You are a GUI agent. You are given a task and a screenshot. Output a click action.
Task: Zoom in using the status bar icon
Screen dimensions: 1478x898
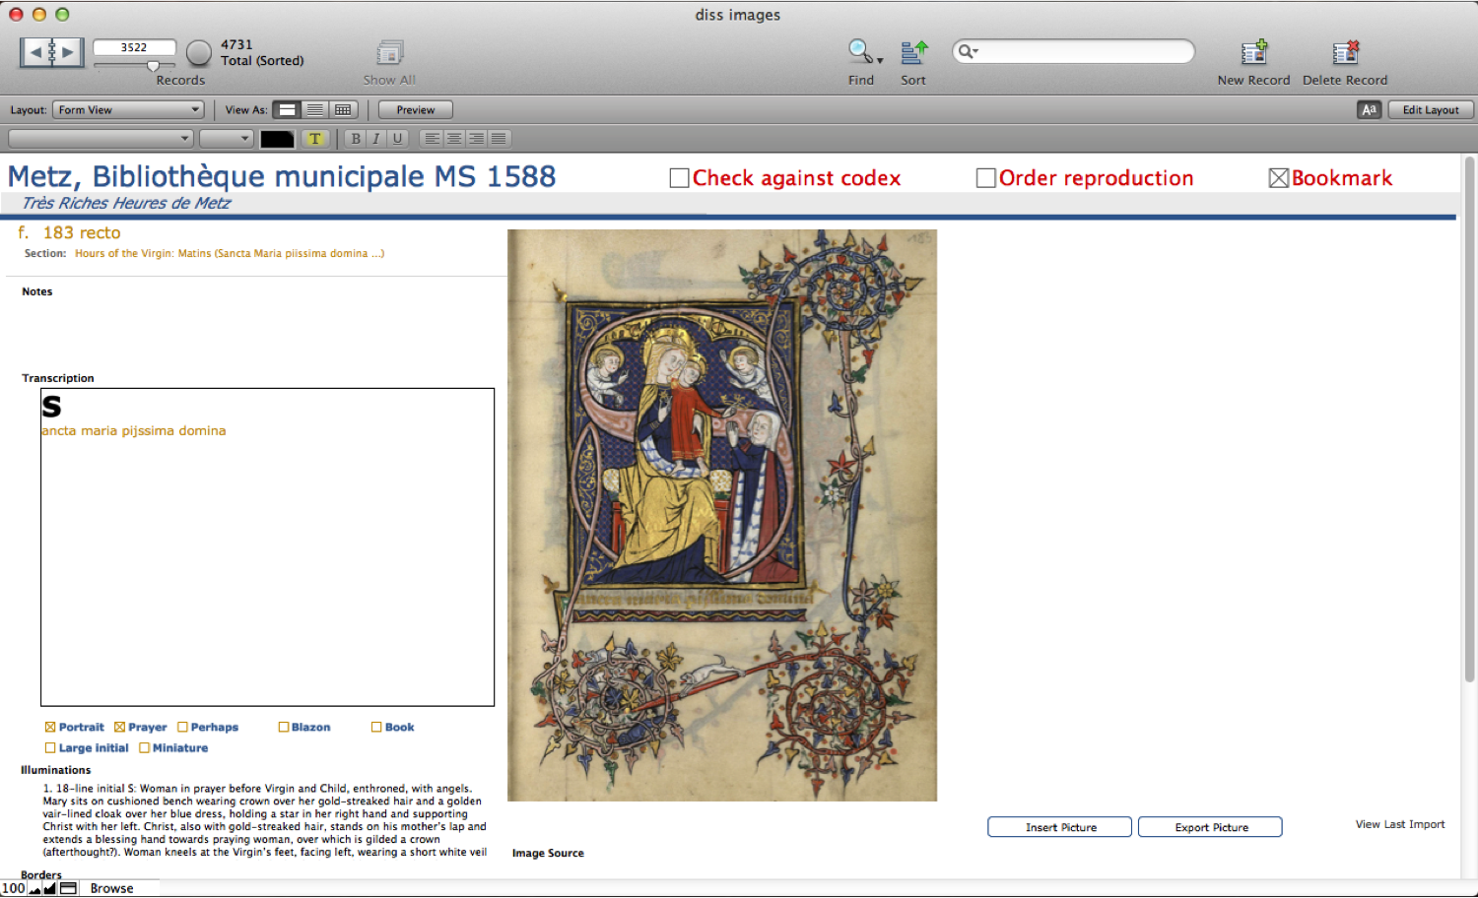coord(50,889)
